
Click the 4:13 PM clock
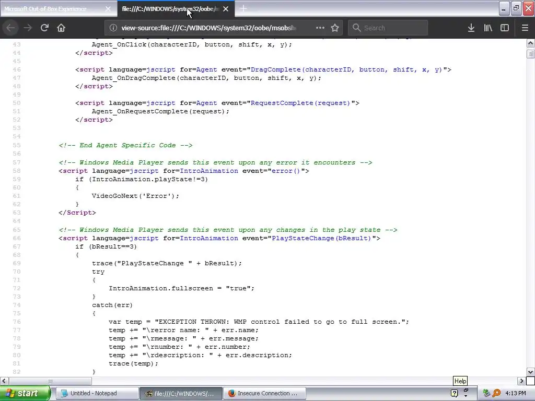pos(516,393)
